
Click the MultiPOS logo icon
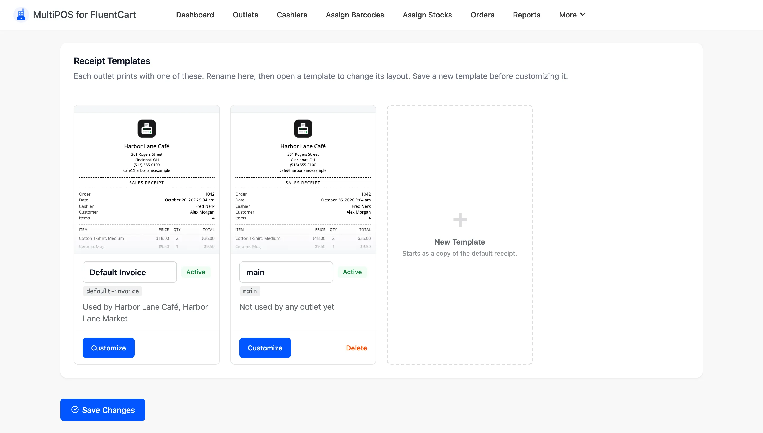(21, 15)
